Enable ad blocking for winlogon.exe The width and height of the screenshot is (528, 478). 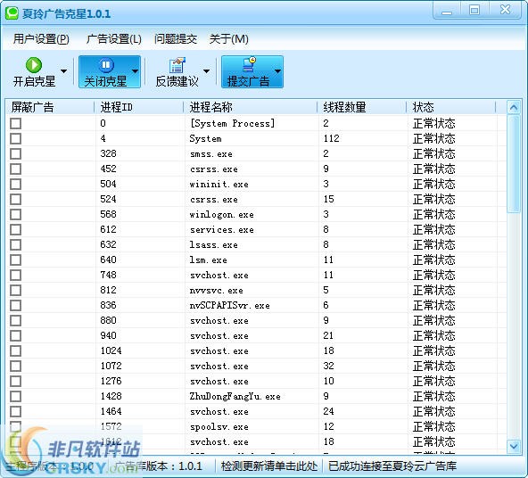click(15, 214)
